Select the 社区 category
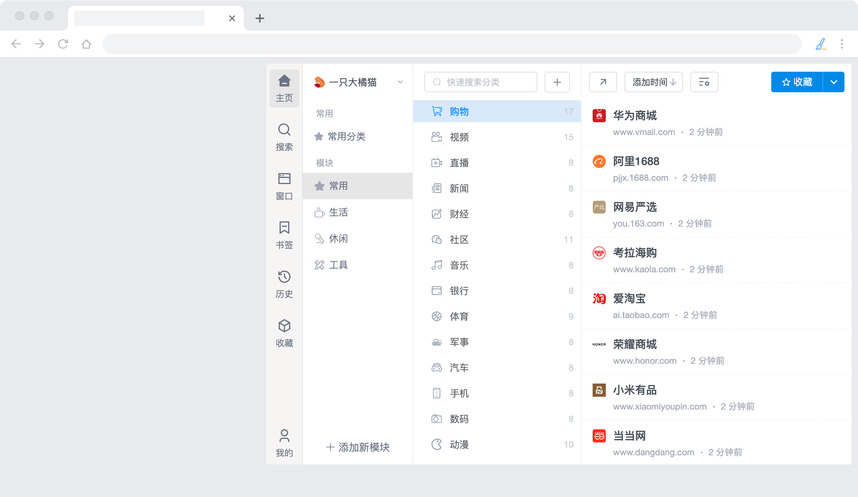Viewport: 858px width, 497px height. click(x=497, y=239)
